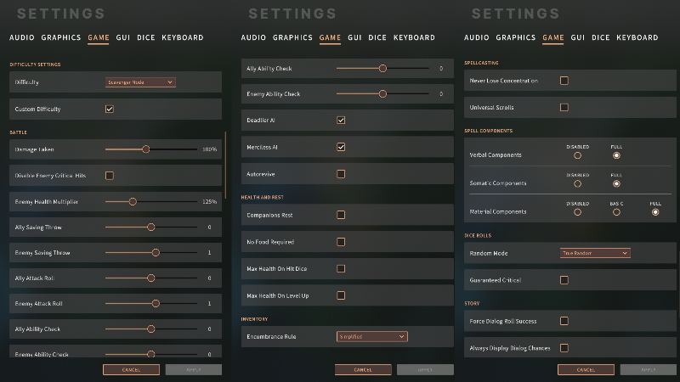The height and width of the screenshot is (382, 680).
Task: Select Disabled for Verbal Components
Action: click(577, 155)
